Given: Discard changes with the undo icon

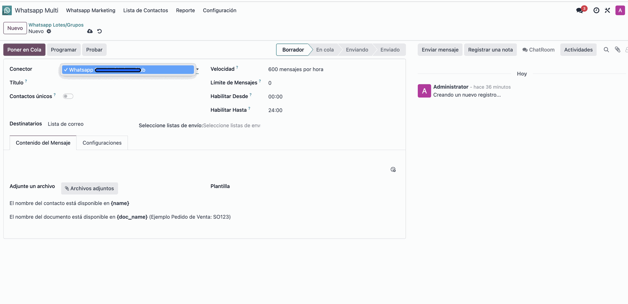Looking at the screenshot, I should 99,31.
